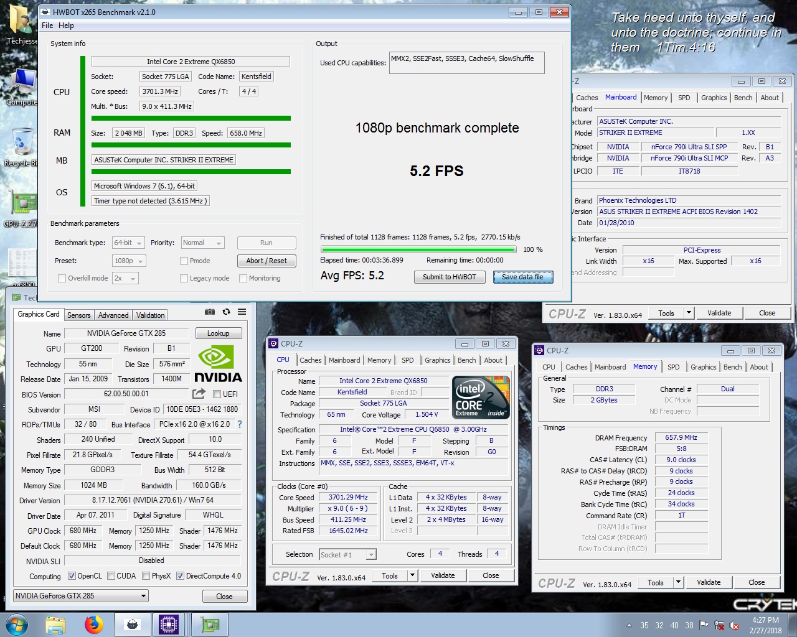Viewport: 797px width, 637px height.
Task: Open Windows Explorer from the taskbar
Action: pyautogui.click(x=55, y=625)
